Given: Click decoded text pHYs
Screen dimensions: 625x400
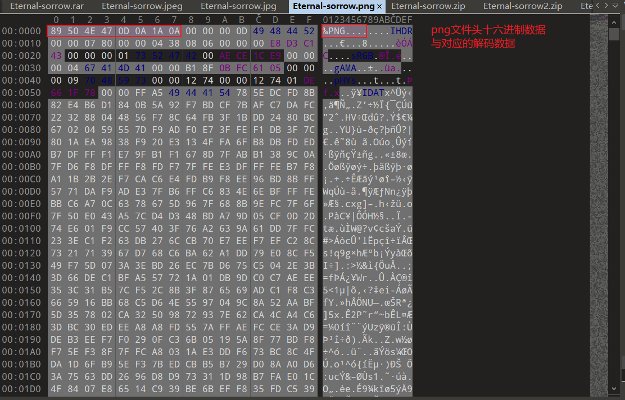Looking at the screenshot, I should pyautogui.click(x=345, y=80).
